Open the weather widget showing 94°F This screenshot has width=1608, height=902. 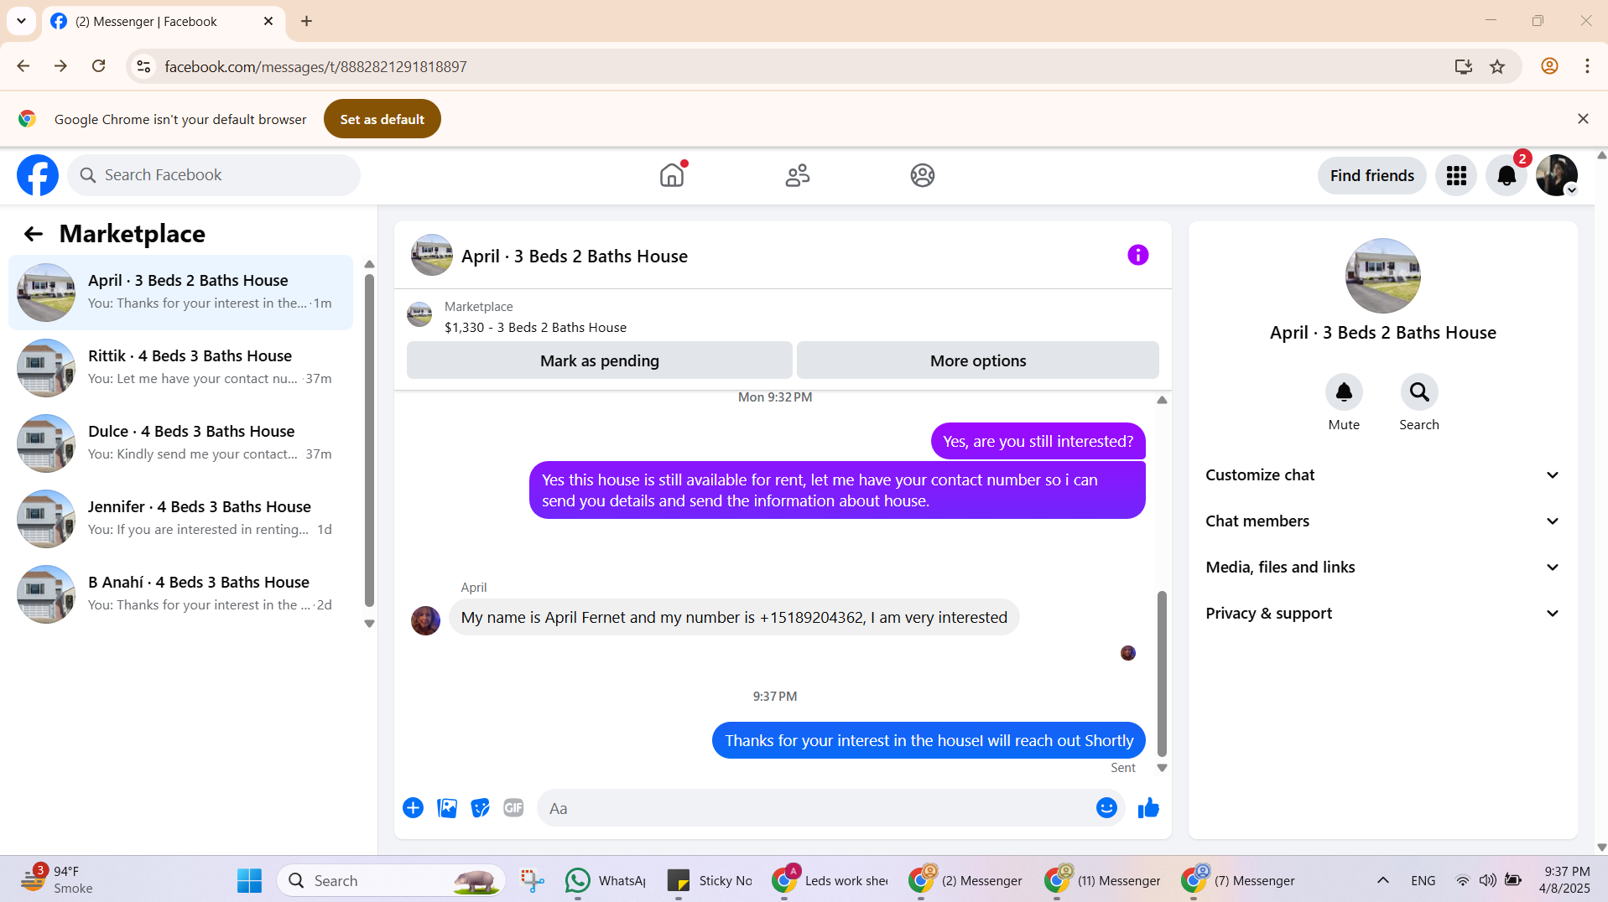pyautogui.click(x=57, y=880)
